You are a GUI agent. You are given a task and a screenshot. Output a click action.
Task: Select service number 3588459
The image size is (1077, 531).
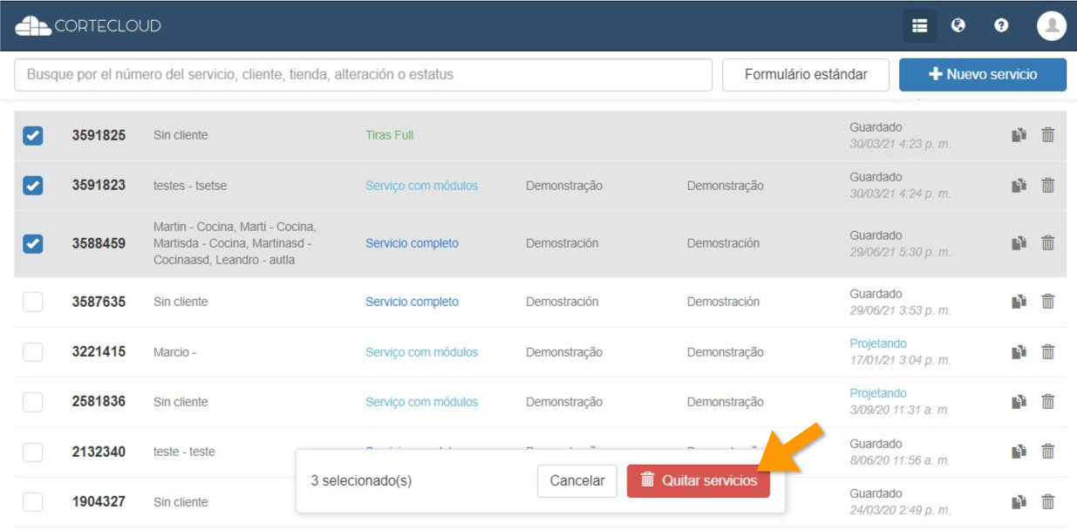pyautogui.click(x=99, y=243)
